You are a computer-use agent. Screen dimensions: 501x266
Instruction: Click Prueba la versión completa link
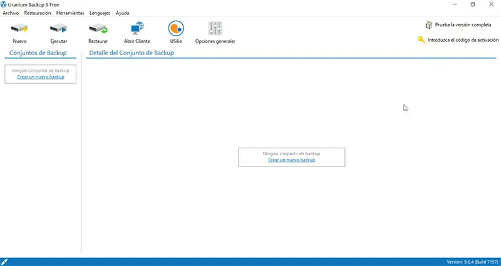point(463,24)
